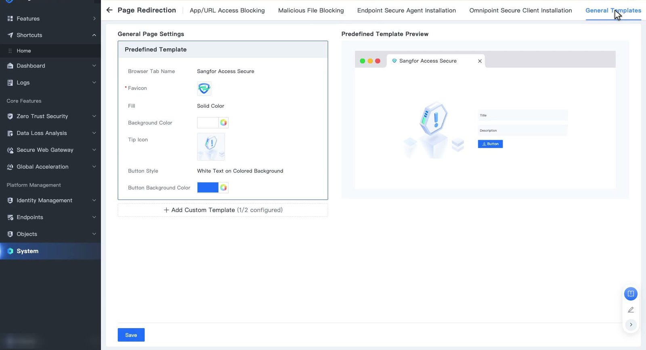Click the blue Button Background Color swatch
Screen dimensions: 646x350
point(208,188)
